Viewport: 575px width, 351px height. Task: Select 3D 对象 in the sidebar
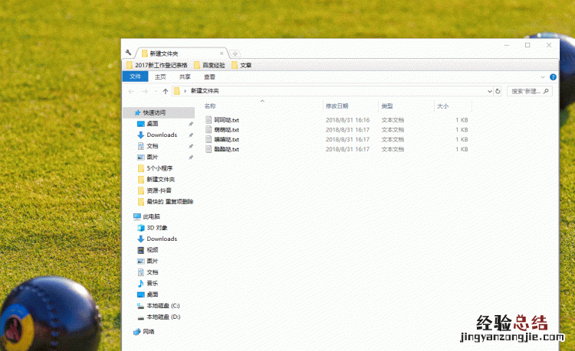tap(156, 228)
